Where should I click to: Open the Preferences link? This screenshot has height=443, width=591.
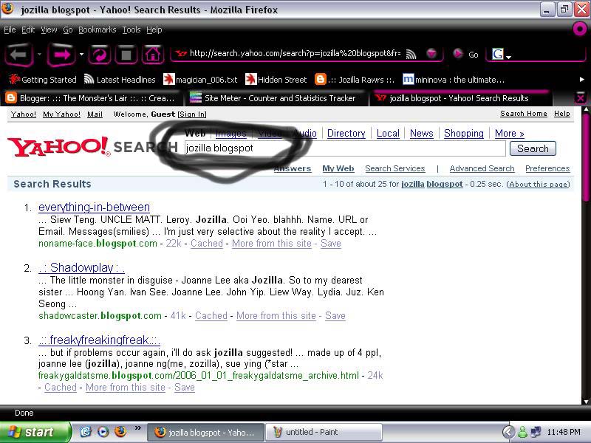pos(547,168)
